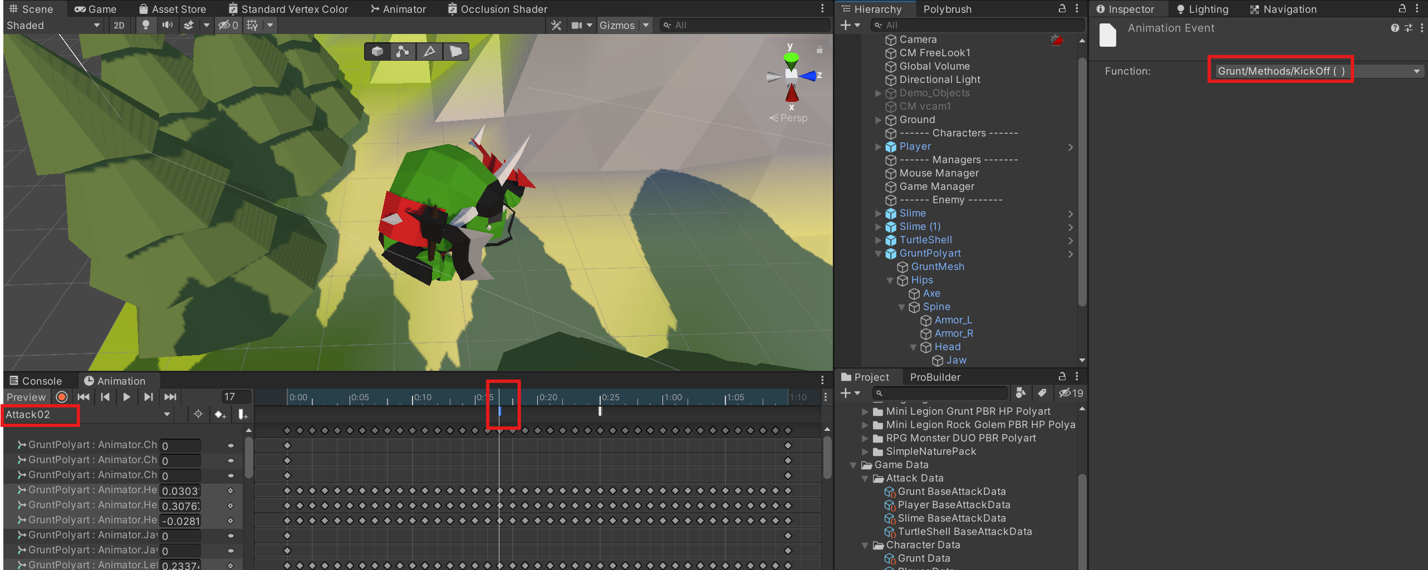Toggle animation recording mode
The image size is (1428, 570).
(62, 397)
